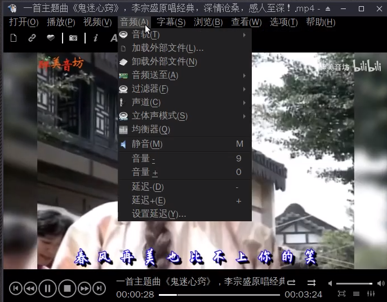387x302 pixels.
Task: Open the 浏览(B) browse menu
Action: (208, 22)
